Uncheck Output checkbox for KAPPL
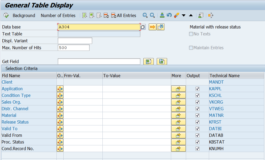This screenshot has height=160, width=265. point(197,89)
